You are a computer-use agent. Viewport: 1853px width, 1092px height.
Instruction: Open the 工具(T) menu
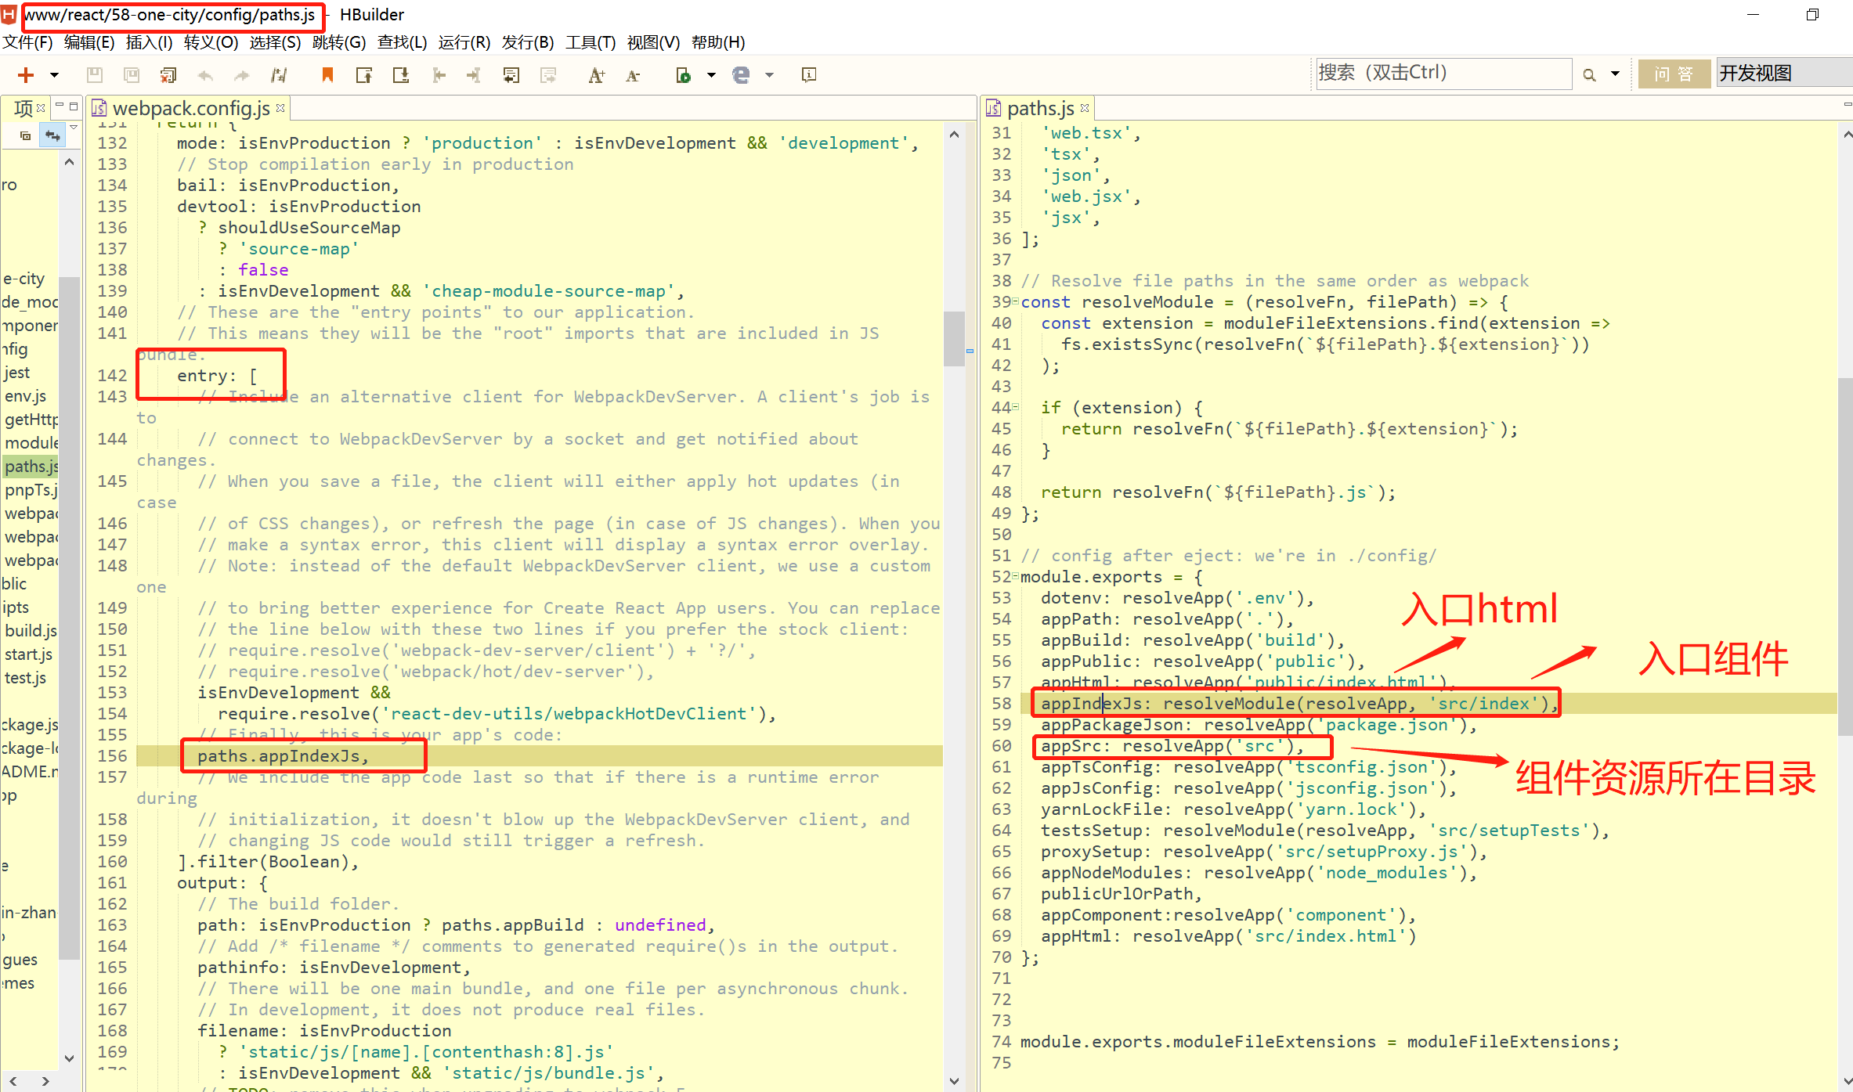click(591, 42)
